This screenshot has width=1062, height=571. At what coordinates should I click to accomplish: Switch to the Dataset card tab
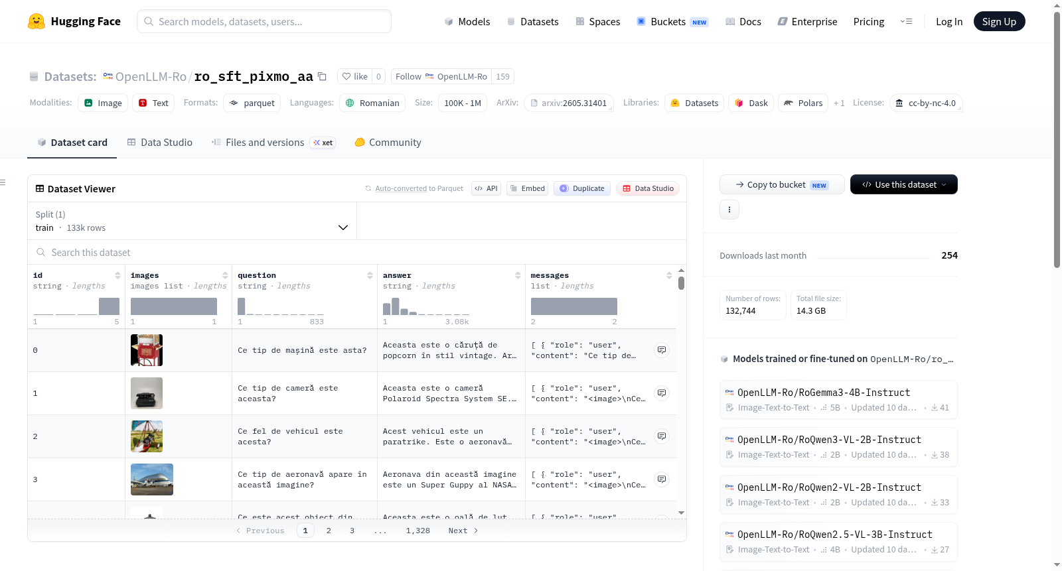pos(72,142)
